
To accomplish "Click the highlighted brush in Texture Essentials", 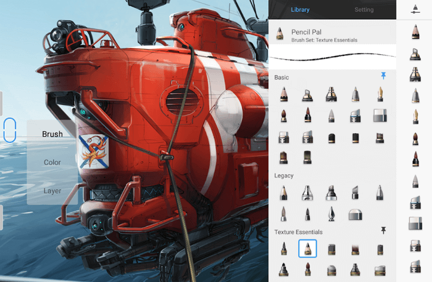I will 307,248.
